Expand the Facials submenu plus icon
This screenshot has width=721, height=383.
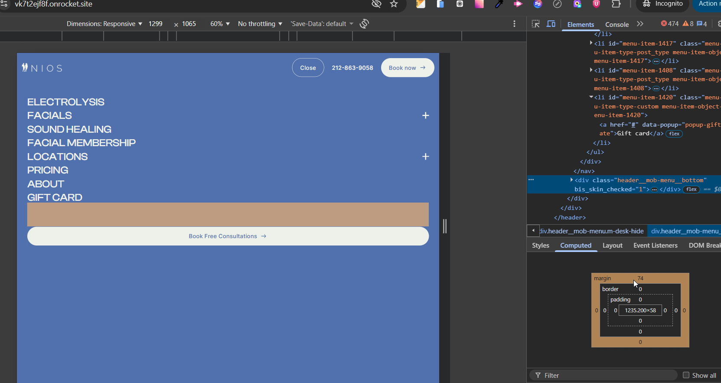tap(426, 115)
